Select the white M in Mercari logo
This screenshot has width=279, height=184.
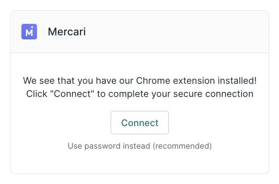click(x=29, y=33)
